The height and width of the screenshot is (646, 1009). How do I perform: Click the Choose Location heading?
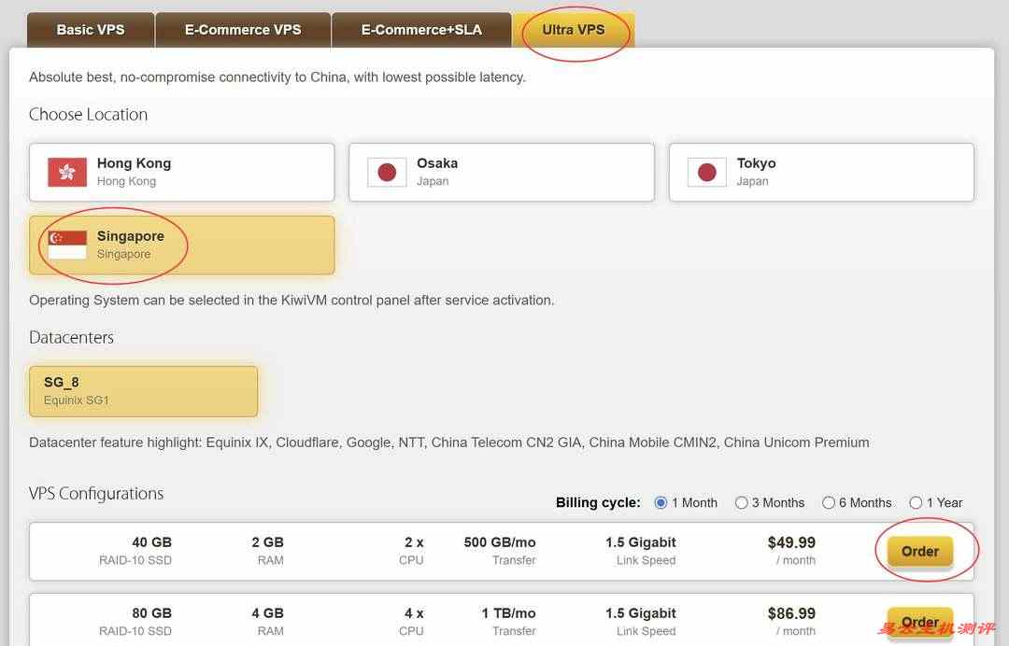click(x=88, y=115)
